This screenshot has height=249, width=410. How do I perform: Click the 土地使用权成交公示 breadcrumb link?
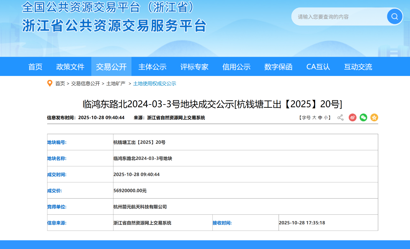155,84
